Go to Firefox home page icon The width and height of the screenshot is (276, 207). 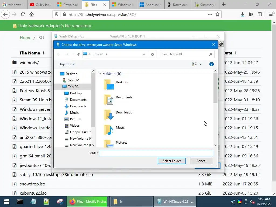click(32, 15)
